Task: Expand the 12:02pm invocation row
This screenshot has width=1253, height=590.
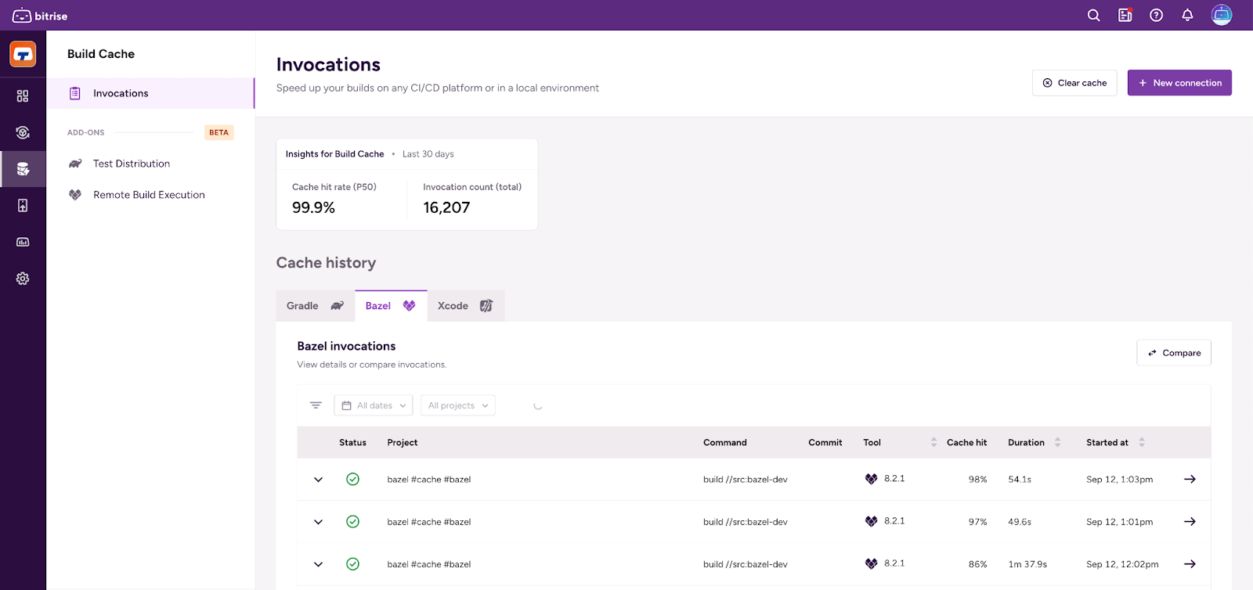Action: [318, 564]
